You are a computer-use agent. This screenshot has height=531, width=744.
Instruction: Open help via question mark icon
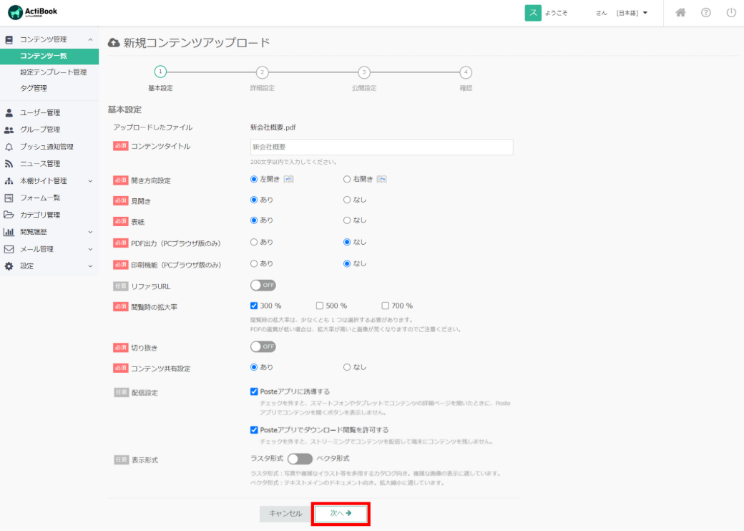click(705, 13)
